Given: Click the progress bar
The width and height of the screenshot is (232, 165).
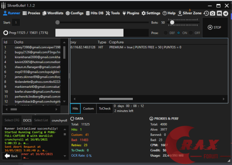Looking at the screenshot, I should (x=102, y=33).
